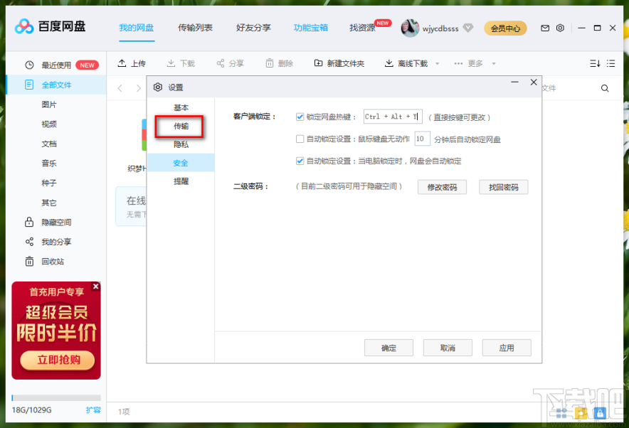This screenshot has height=428, width=629.
Task: Select Transfer (传输) settings section
Action: click(181, 127)
